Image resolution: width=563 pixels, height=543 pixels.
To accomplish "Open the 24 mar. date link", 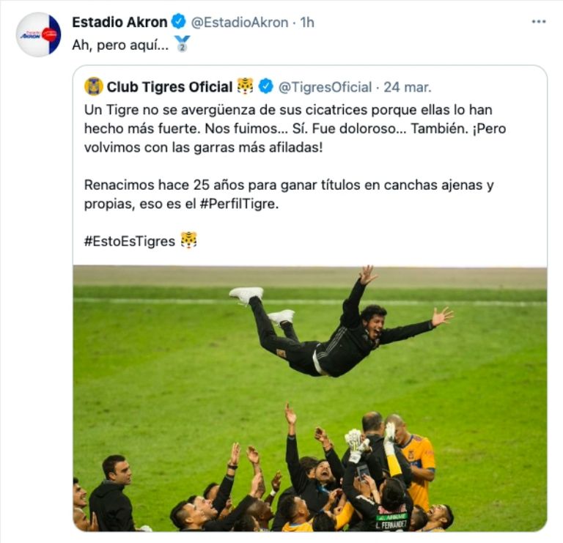I will tap(408, 87).
